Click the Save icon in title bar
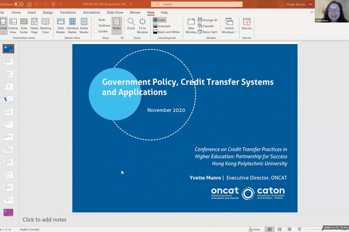 [x=29, y=4]
